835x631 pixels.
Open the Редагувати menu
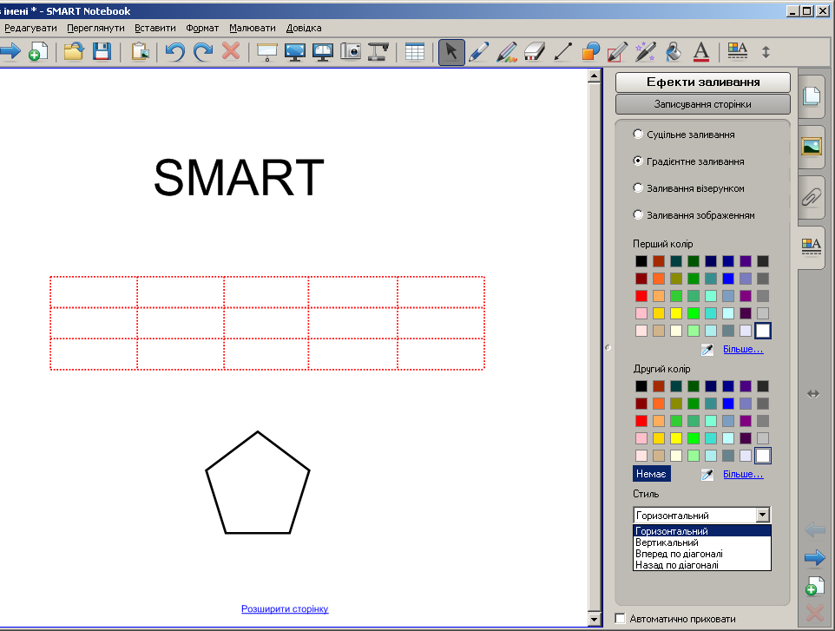(x=30, y=28)
